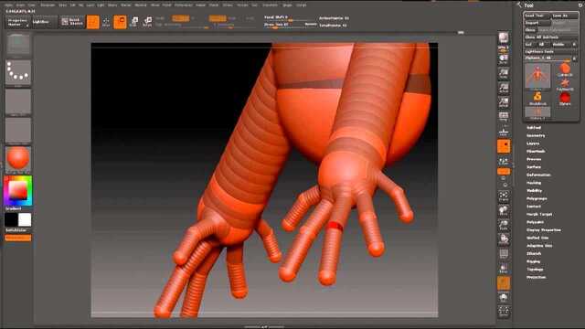Image resolution: width=585 pixels, height=329 pixels.
Task: Toggle the orange Edit mode button
Action: (x=93, y=22)
